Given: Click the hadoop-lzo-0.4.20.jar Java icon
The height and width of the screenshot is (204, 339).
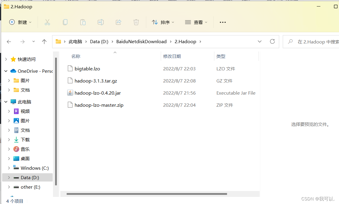Looking at the screenshot, I should (x=70, y=93).
